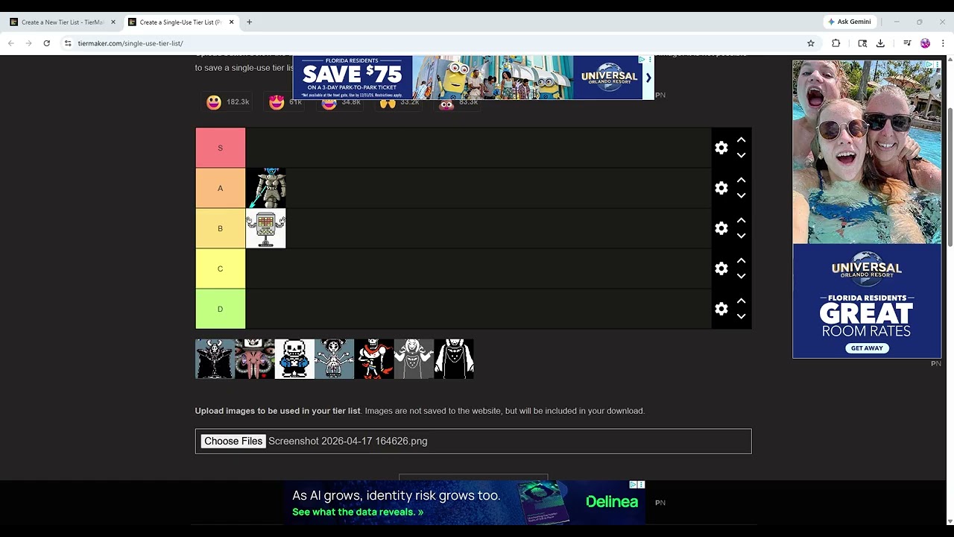Open a new browser tab
The height and width of the screenshot is (537, 954).
[249, 22]
